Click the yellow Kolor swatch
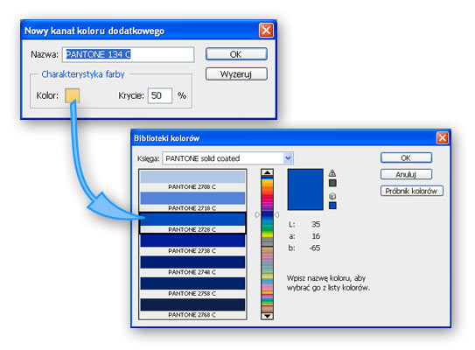The height and width of the screenshot is (350, 475). pos(73,95)
